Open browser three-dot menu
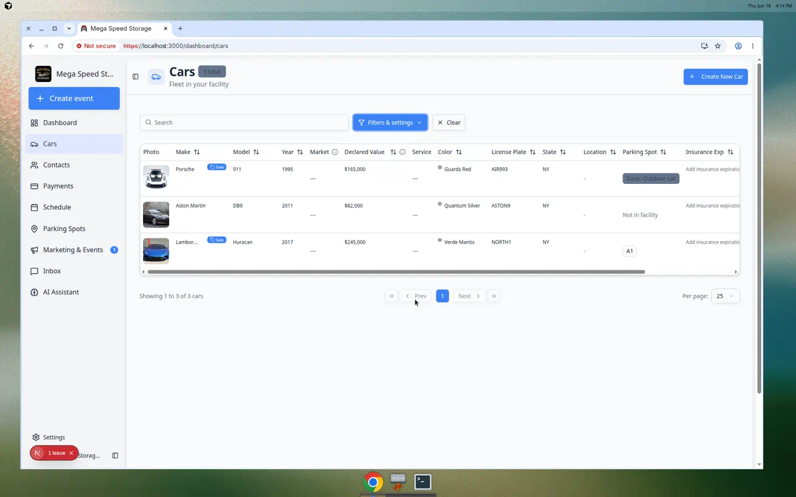 (x=752, y=46)
